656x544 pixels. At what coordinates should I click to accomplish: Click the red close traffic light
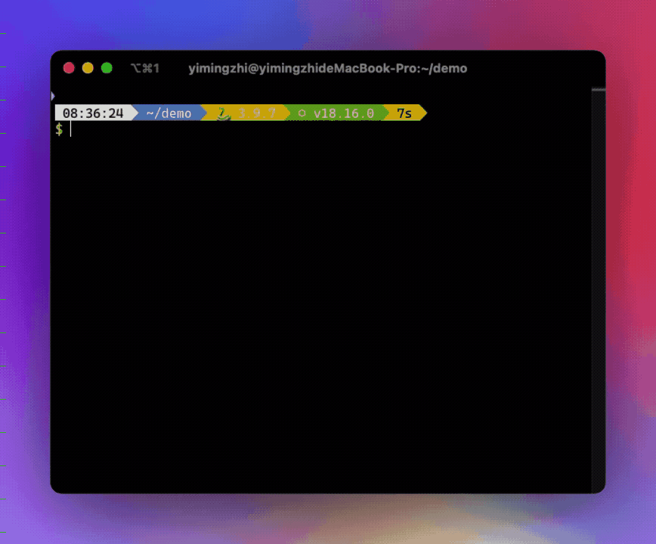[x=69, y=67]
